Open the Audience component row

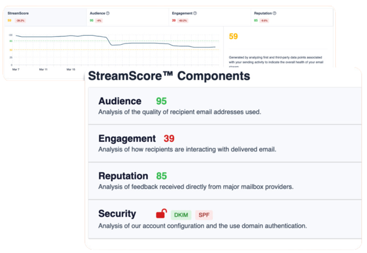click(225, 106)
